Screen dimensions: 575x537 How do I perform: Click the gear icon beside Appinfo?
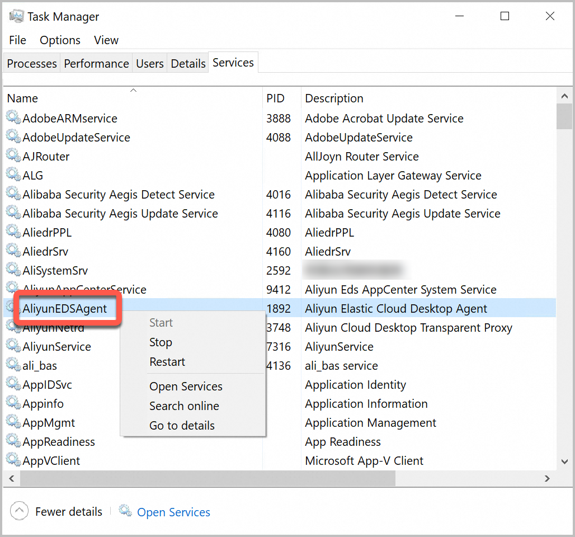[13, 403]
